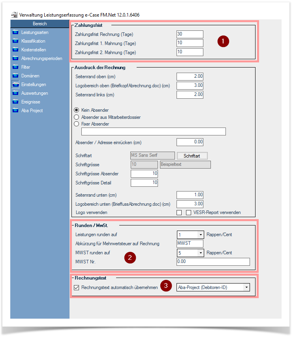The image size is (295, 338).
Task: Expand the Leistungen runden auf dropdown
Action: (201, 235)
